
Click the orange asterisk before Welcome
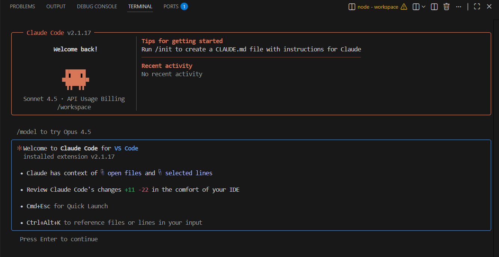point(20,148)
